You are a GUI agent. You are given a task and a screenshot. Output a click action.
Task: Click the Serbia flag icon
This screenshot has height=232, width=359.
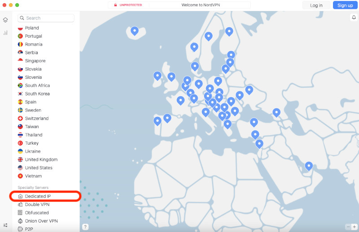[x=20, y=52]
